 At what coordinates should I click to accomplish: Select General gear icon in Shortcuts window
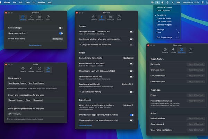click(165, 50)
